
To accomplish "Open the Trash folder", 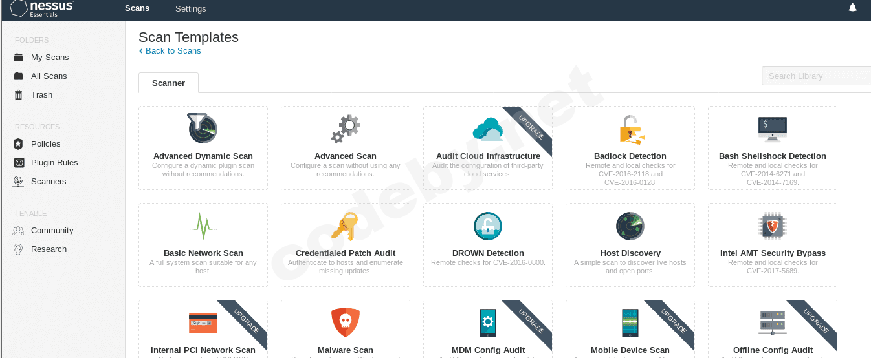I will pos(42,95).
